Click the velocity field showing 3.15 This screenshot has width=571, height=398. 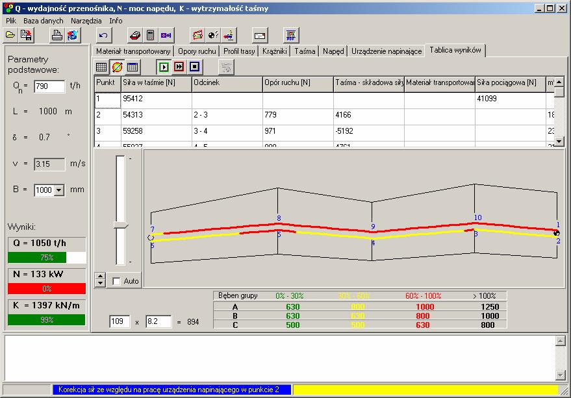pyautogui.click(x=49, y=164)
